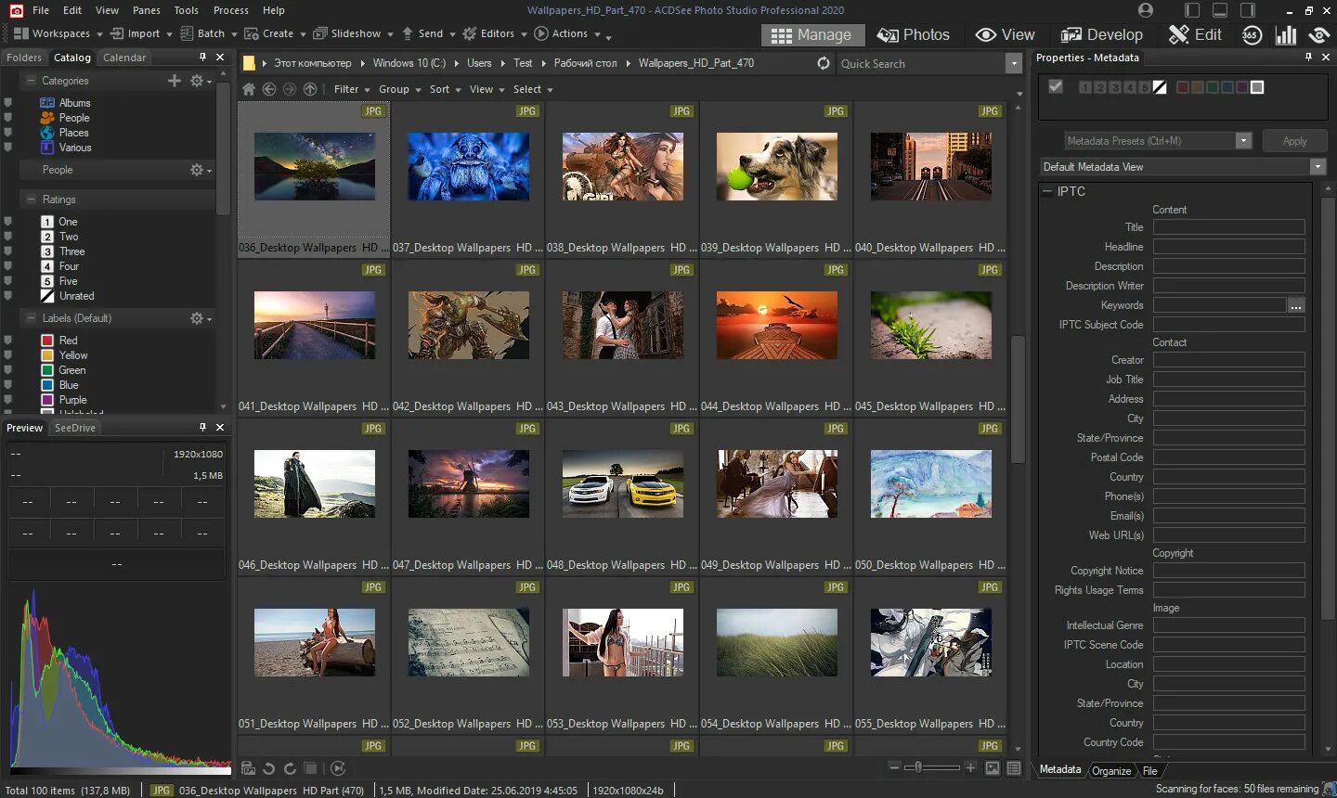Viewport: 1337px width, 798px height.
Task: Open Quick Search options dropdown arrow
Action: [x=1013, y=63]
